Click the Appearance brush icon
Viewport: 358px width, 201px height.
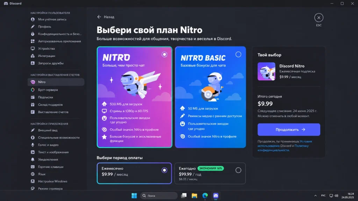tap(33, 131)
